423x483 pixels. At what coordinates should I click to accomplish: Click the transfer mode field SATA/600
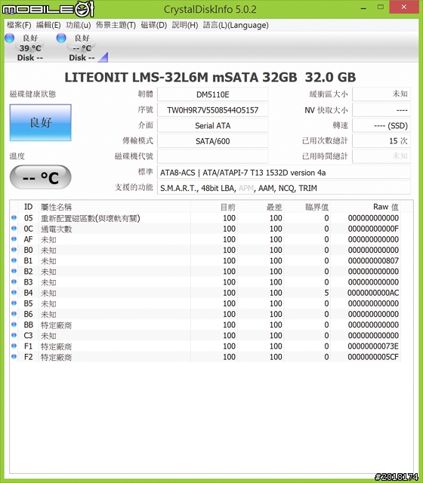point(213,141)
